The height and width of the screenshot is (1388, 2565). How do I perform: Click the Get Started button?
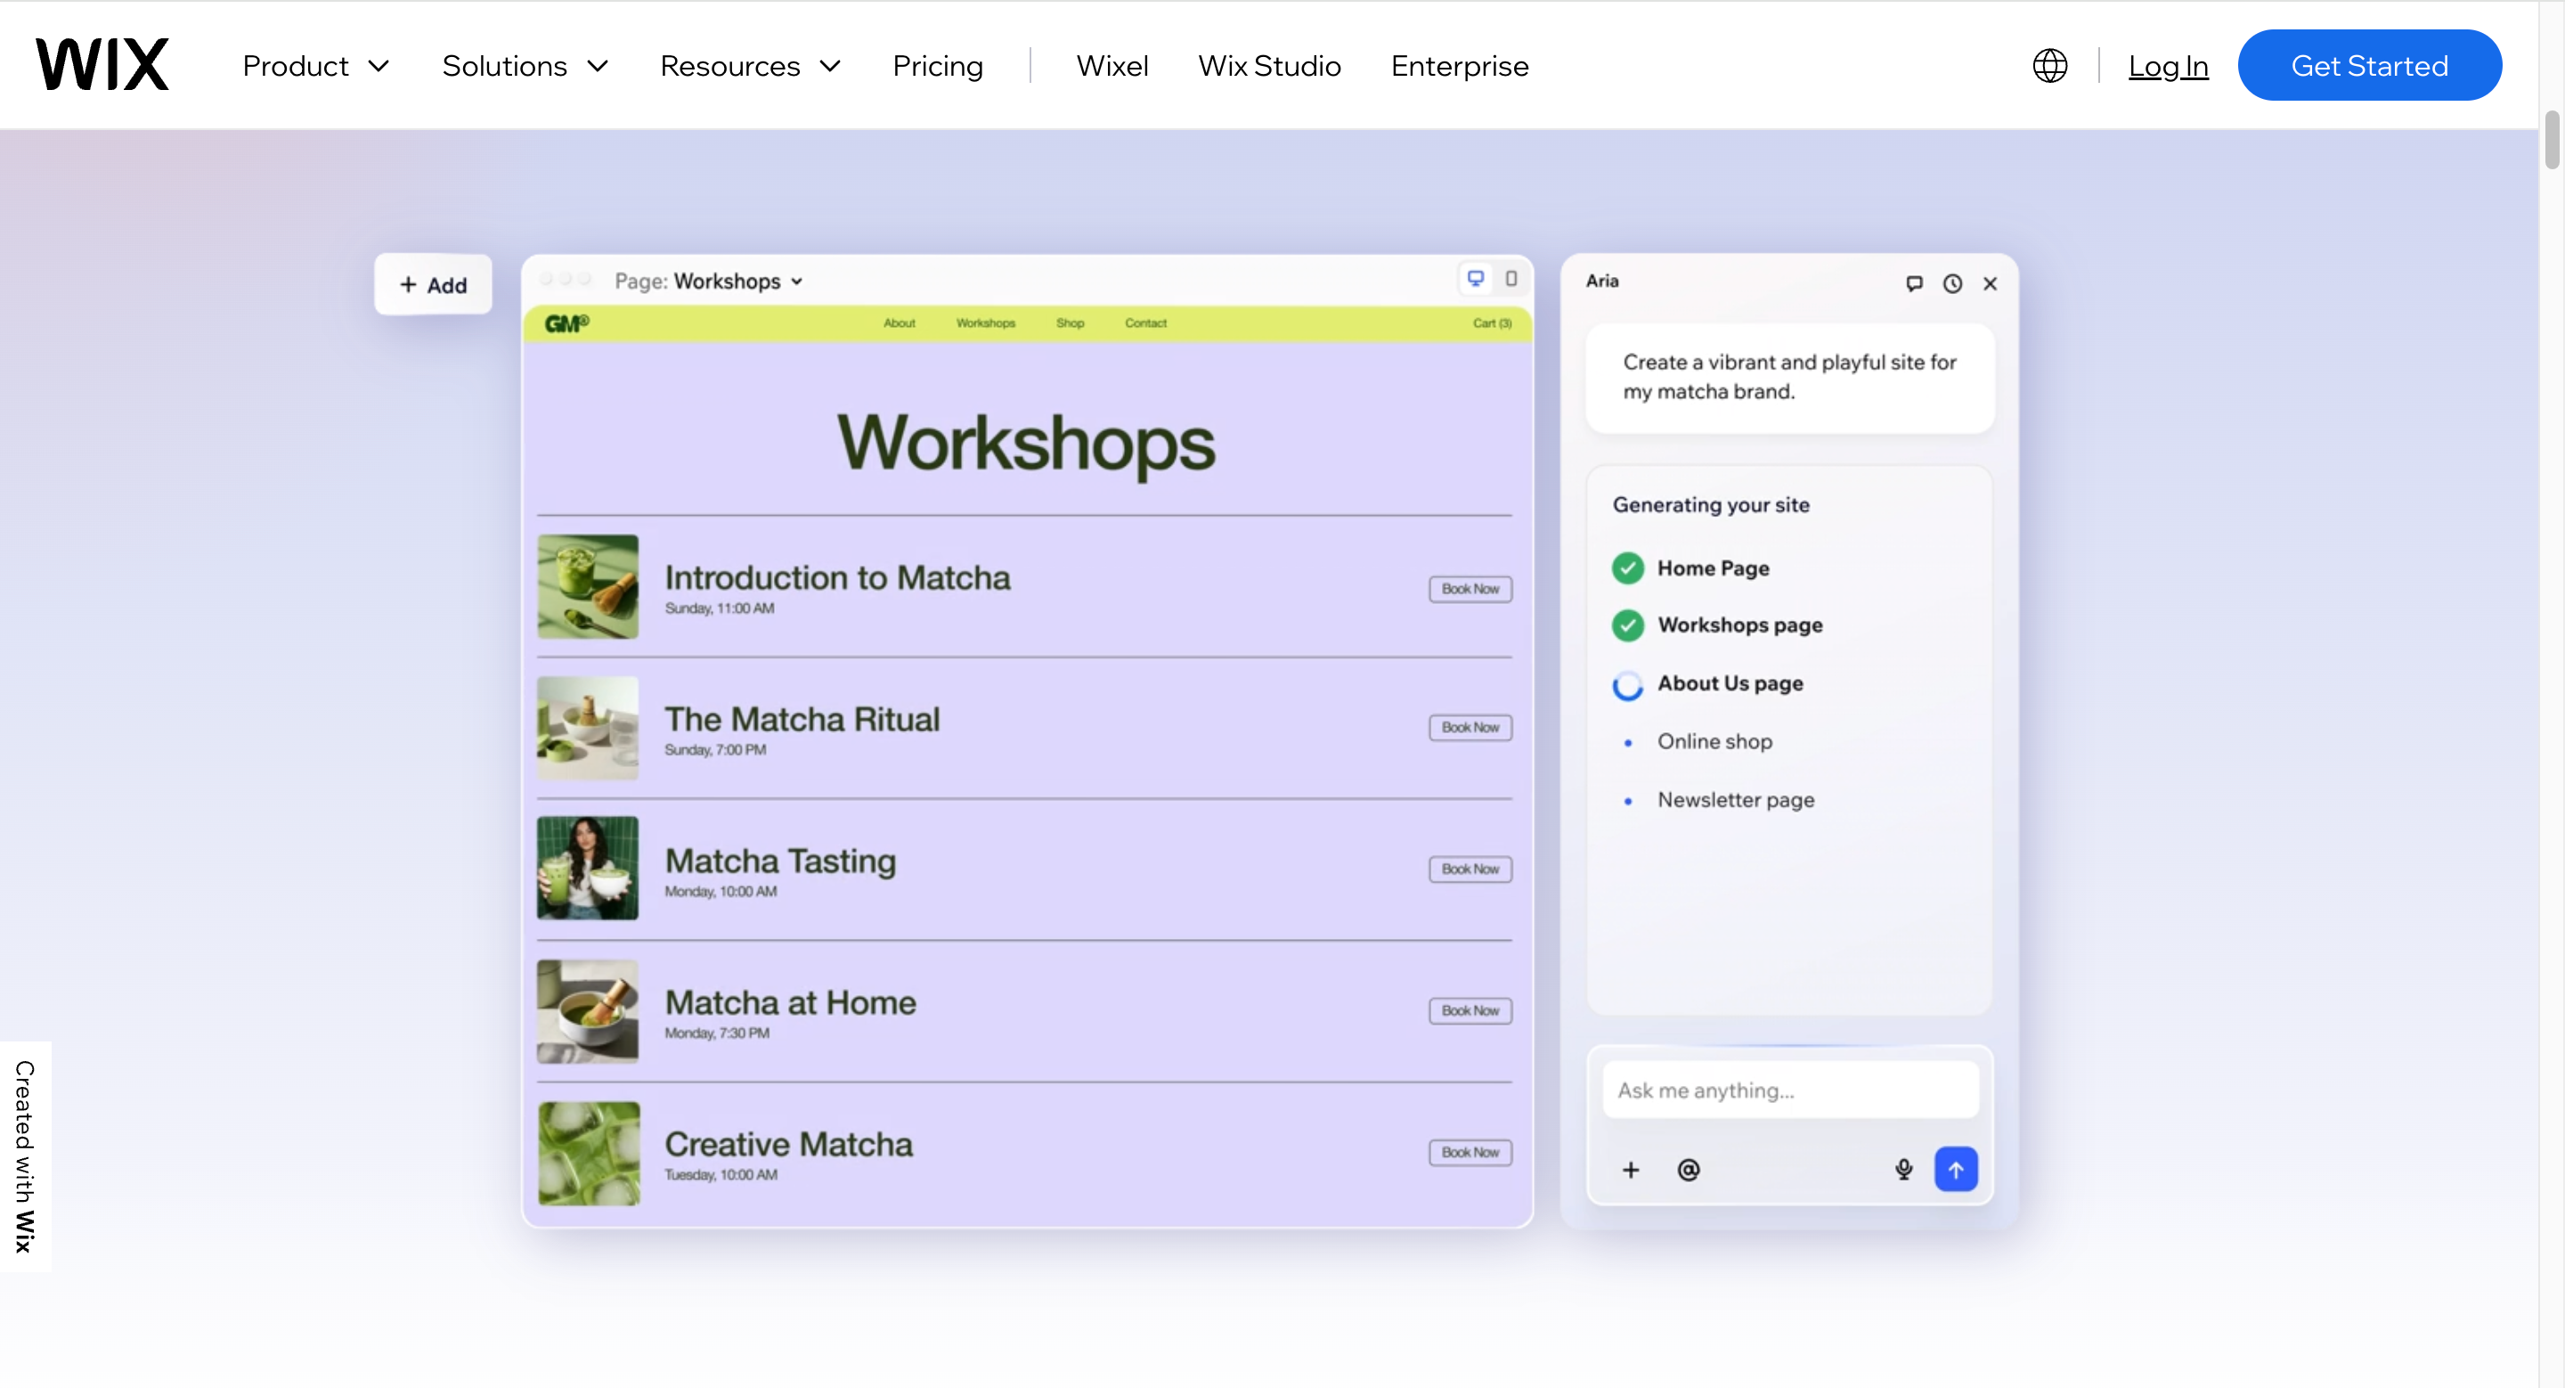(x=2369, y=65)
